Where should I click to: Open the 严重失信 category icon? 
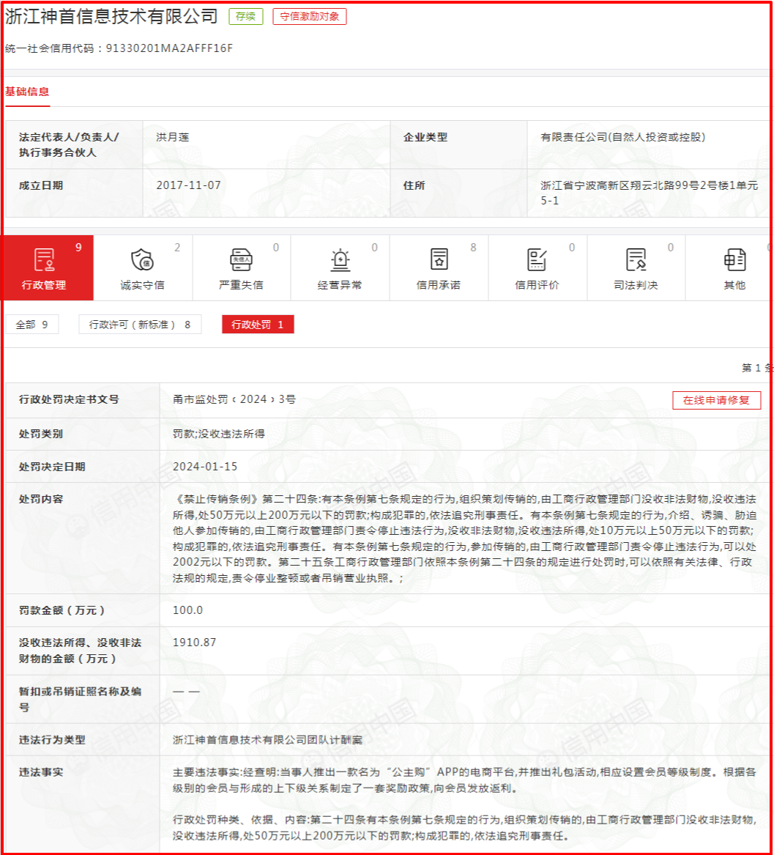(241, 259)
